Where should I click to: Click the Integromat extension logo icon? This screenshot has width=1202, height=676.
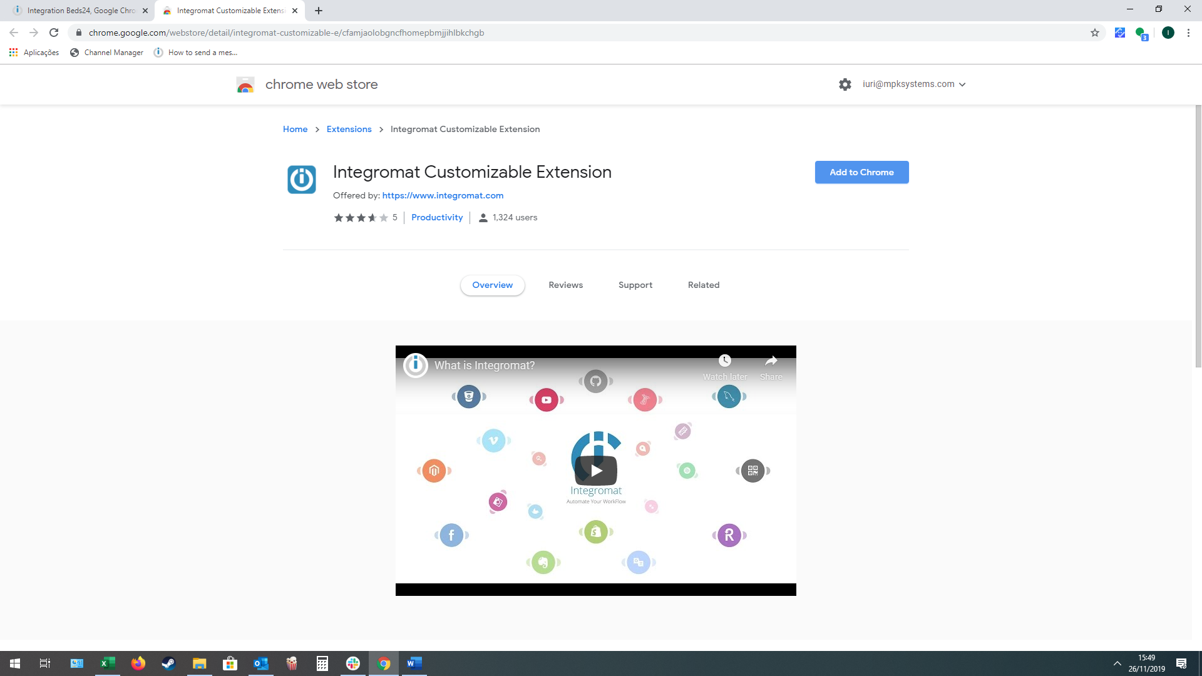[302, 180]
